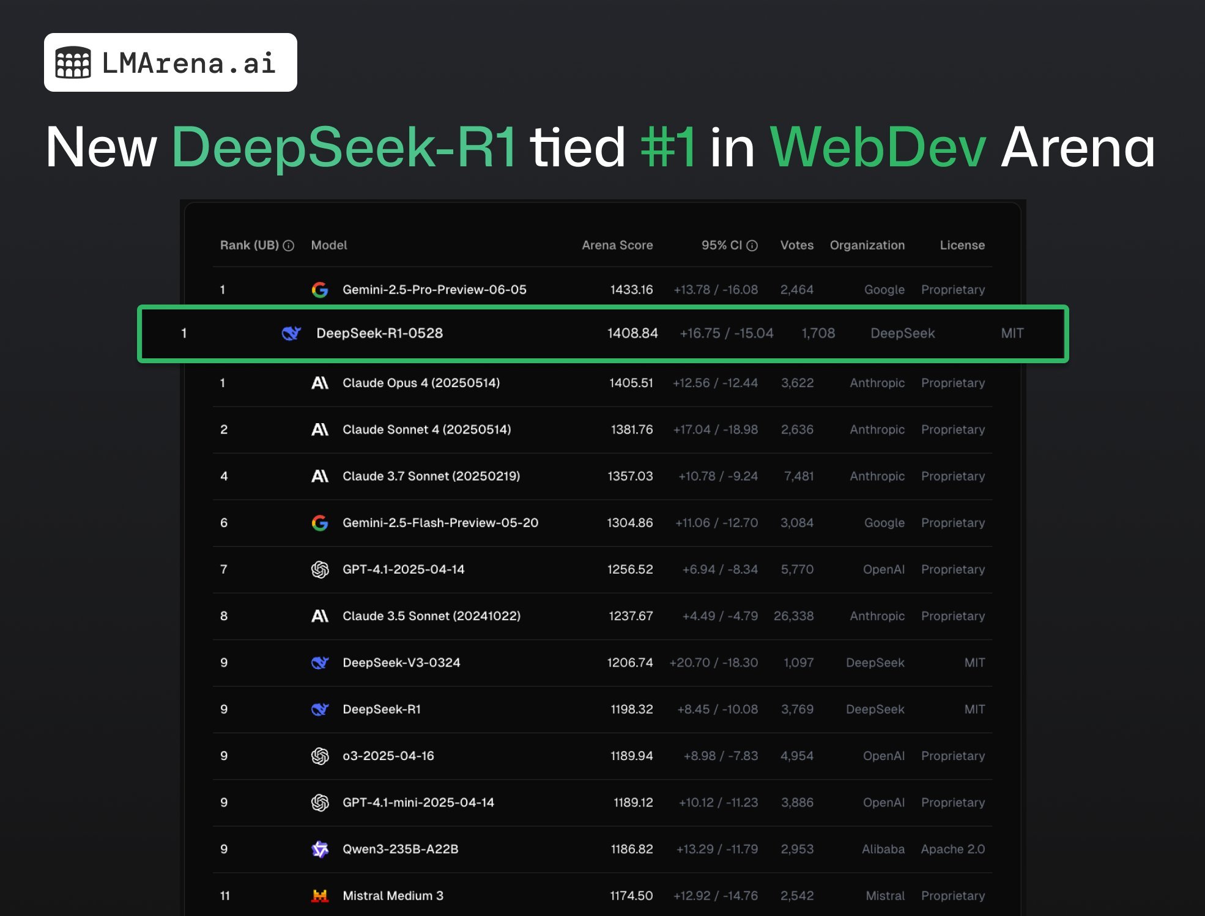Click the License column header
1205x916 pixels.
(x=962, y=245)
